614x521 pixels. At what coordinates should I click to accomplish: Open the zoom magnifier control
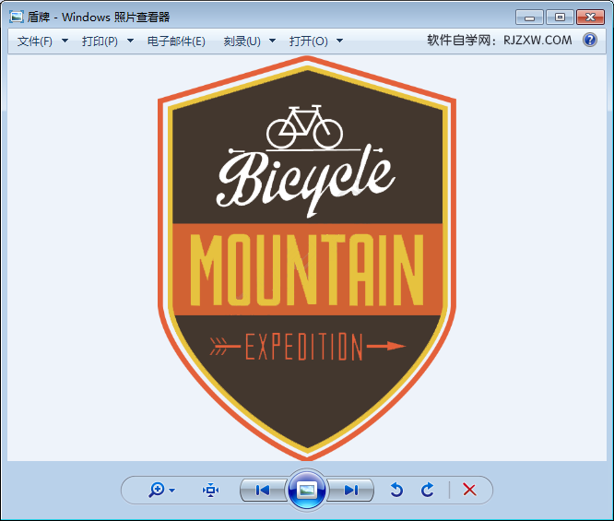pyautogui.click(x=157, y=490)
